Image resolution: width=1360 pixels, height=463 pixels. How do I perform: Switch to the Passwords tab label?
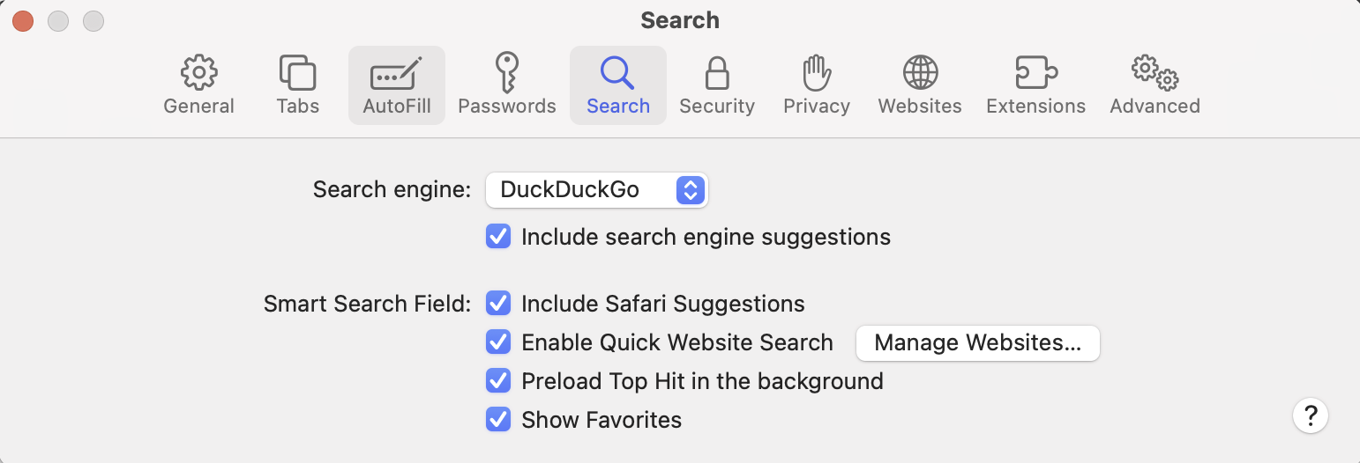(507, 107)
